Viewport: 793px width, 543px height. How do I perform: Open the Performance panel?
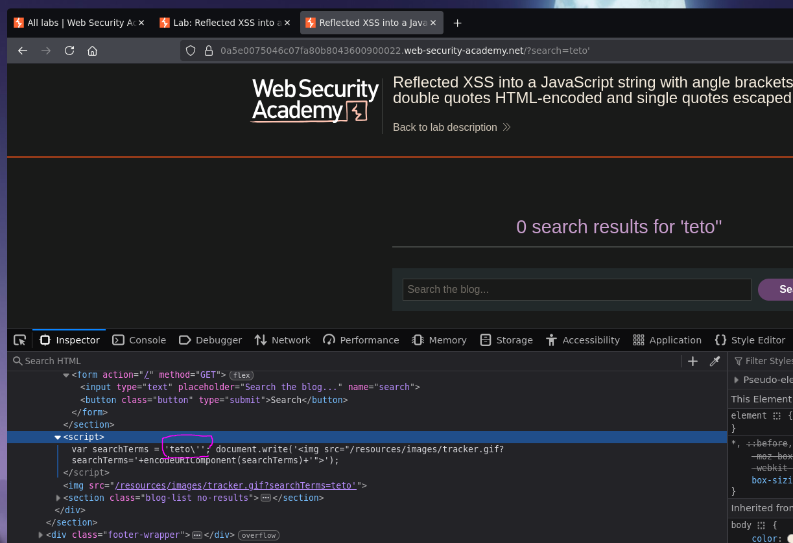pyautogui.click(x=361, y=340)
